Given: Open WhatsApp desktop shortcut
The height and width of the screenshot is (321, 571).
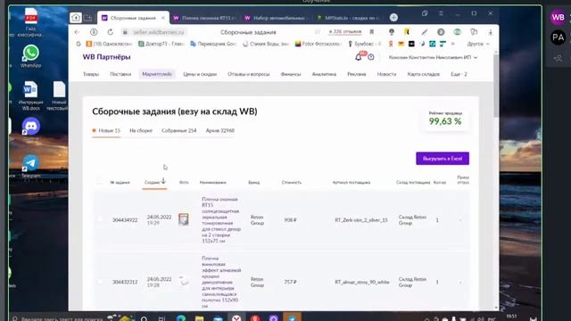Looking at the screenshot, I should 30,55.
